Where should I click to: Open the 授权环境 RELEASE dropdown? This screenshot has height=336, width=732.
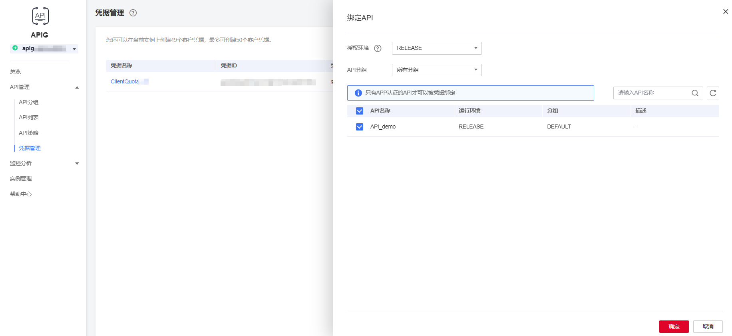pos(437,48)
